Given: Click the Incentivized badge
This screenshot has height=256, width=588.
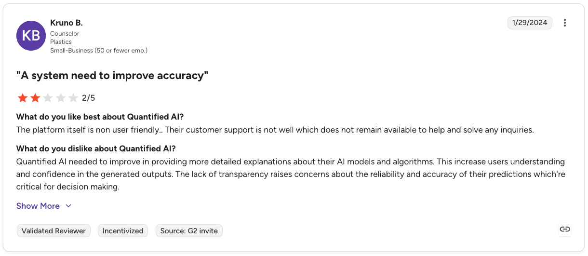Looking at the screenshot, I should [x=123, y=231].
